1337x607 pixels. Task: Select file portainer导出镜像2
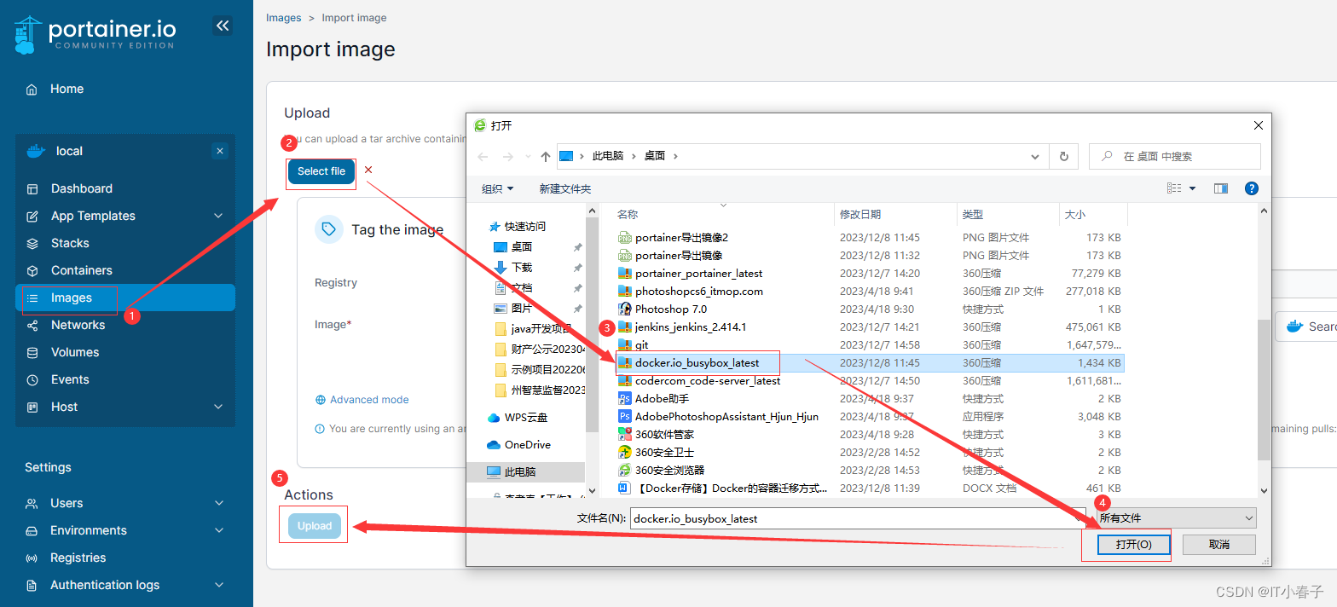pyautogui.click(x=681, y=238)
